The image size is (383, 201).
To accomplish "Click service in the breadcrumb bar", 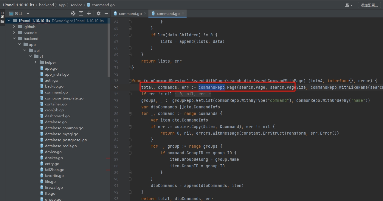I will click(x=76, y=5).
